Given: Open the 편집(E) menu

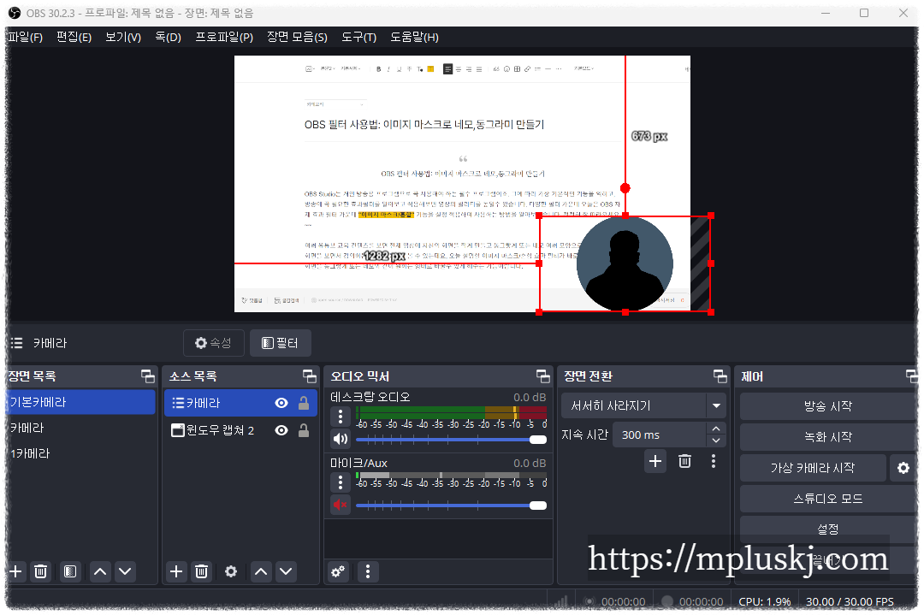Looking at the screenshot, I should tap(74, 37).
